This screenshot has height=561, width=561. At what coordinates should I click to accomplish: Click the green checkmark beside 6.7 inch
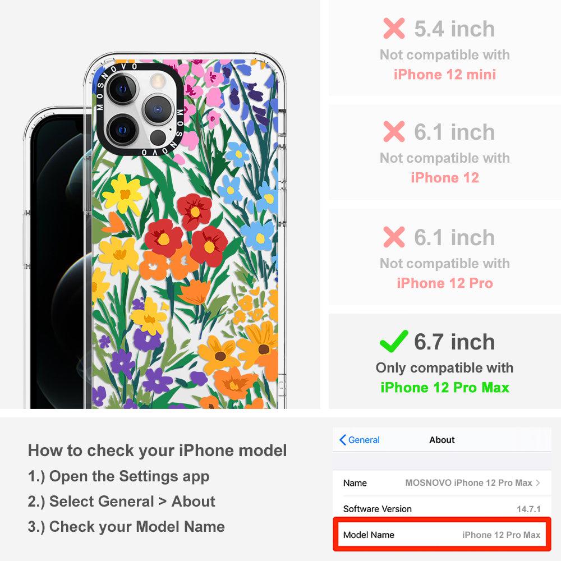tap(394, 341)
